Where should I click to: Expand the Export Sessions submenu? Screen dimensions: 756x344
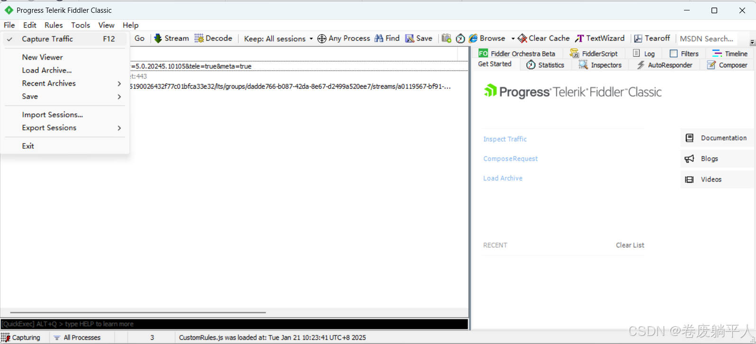(x=66, y=128)
